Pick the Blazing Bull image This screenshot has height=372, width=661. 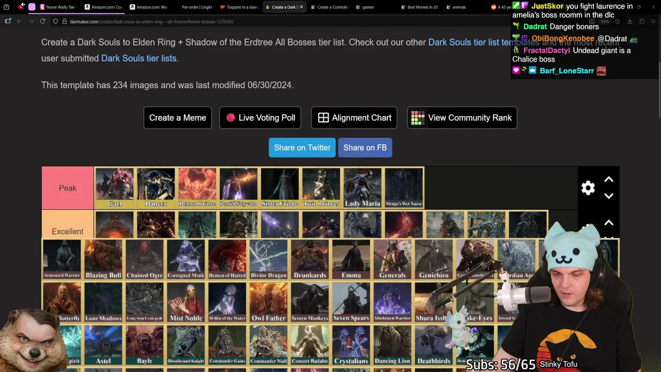point(103,260)
